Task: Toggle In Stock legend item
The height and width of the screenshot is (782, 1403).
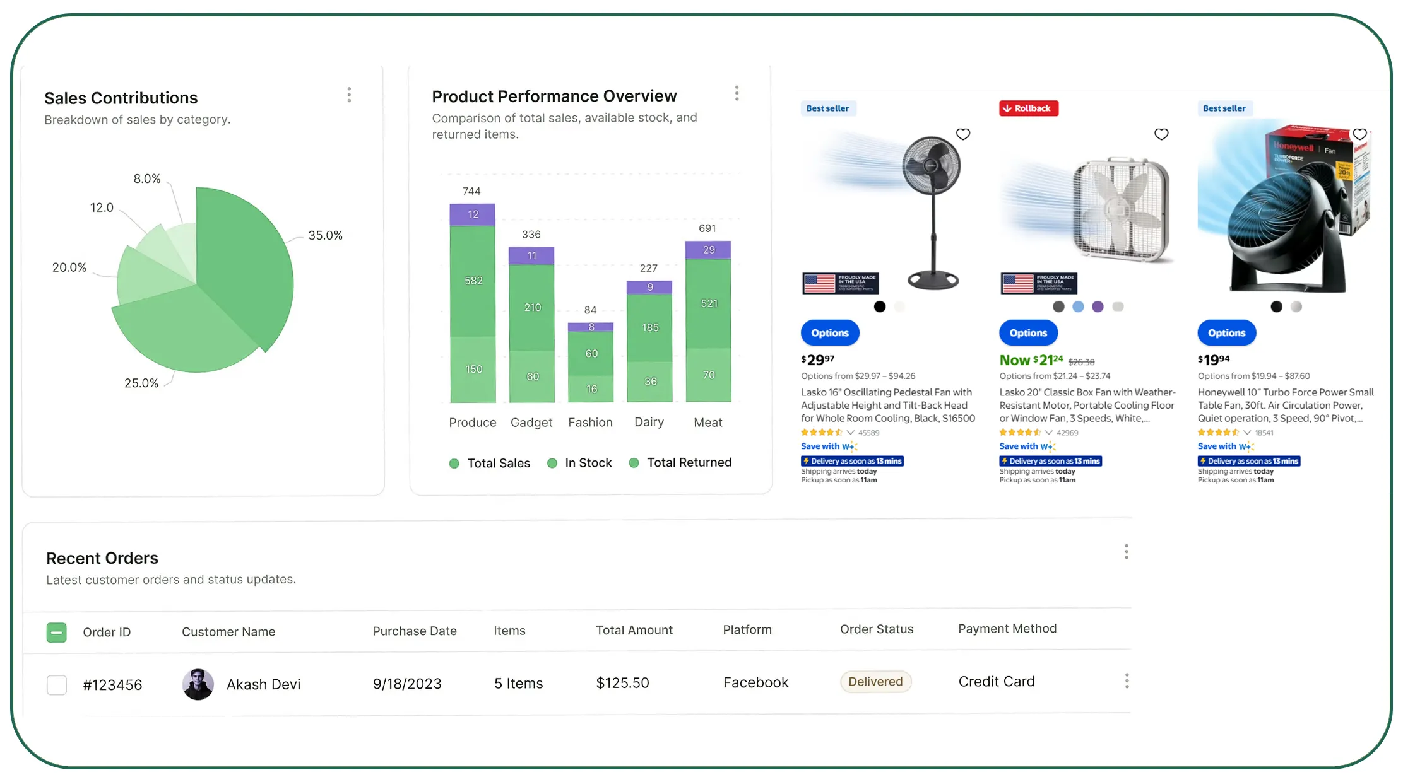Action: (x=579, y=464)
